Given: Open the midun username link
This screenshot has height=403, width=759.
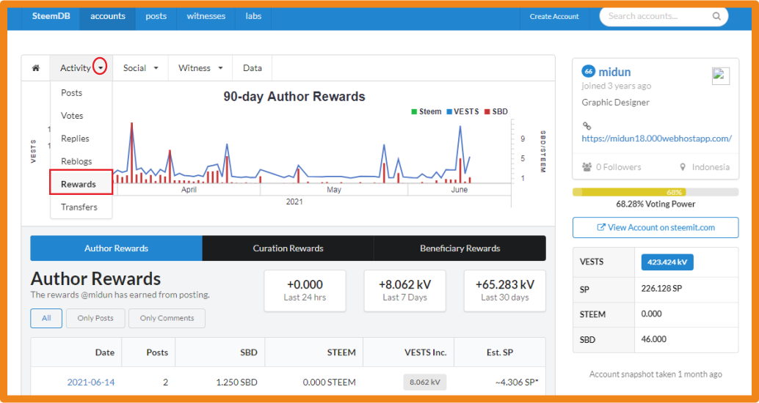Looking at the screenshot, I should [614, 72].
